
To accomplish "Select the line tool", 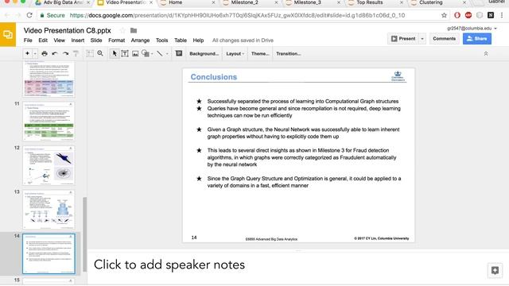I will pos(160,53).
